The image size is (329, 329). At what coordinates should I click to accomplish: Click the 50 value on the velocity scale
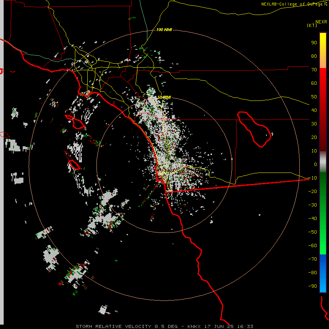(314, 97)
